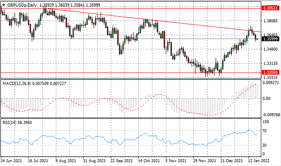Click the 21 Dec 2021 date label
The image size is (281, 166).
click(x=232, y=160)
